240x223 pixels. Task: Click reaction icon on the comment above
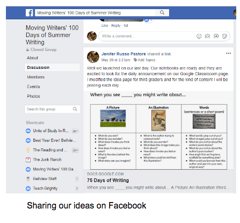[x=147, y=20]
